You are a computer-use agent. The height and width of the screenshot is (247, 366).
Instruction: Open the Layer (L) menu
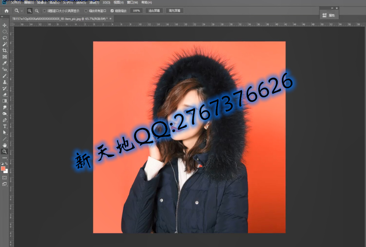[55, 2]
